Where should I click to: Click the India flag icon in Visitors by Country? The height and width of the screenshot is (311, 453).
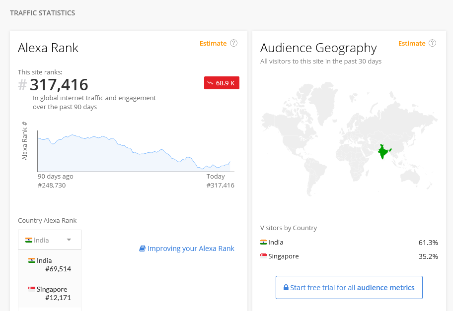[263, 242]
